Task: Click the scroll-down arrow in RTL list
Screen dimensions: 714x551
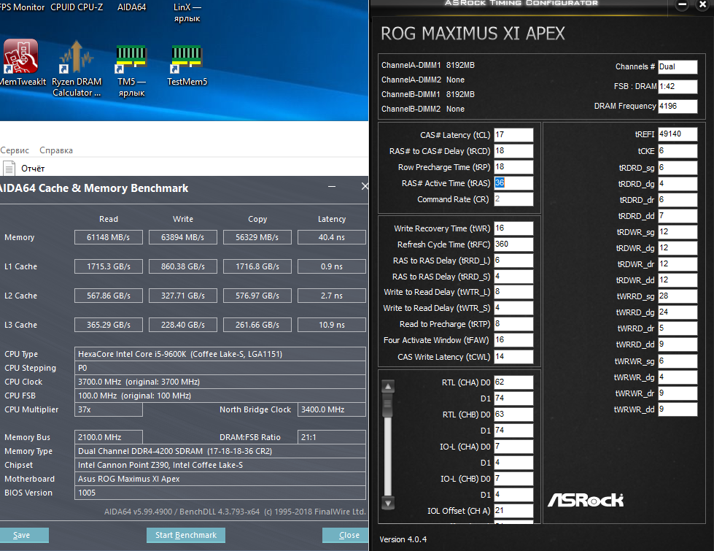Action: 388,504
